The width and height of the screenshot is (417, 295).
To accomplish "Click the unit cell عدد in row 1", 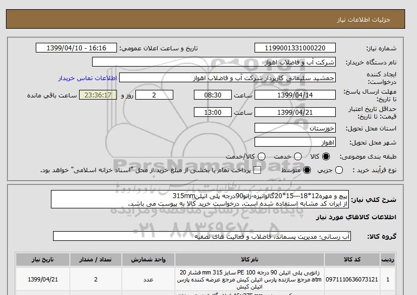I will point(148,279).
